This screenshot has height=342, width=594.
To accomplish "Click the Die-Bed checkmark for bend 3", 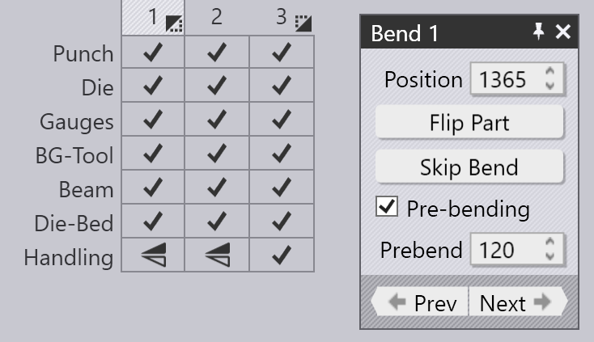I will click(x=281, y=222).
